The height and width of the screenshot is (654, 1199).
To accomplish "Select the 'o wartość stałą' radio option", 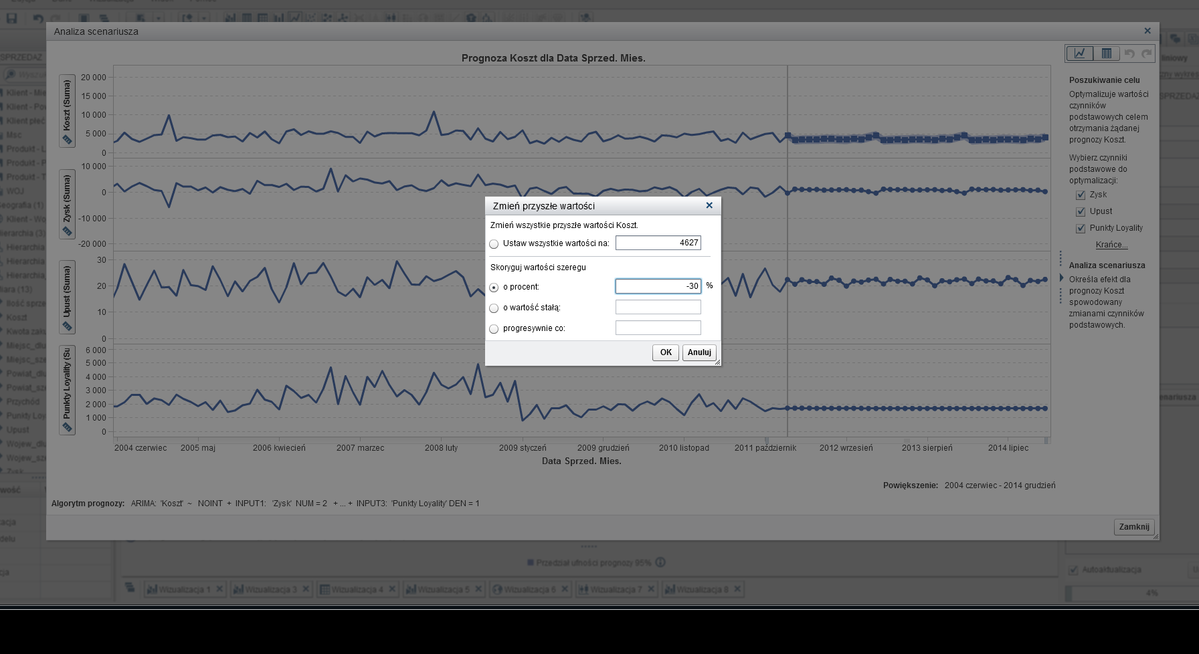I will click(x=494, y=308).
